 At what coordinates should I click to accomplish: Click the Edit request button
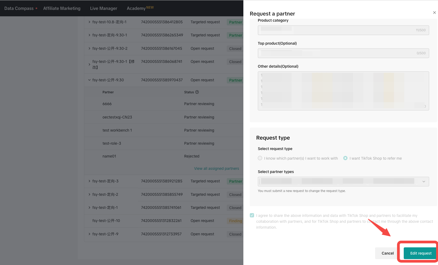click(x=421, y=253)
